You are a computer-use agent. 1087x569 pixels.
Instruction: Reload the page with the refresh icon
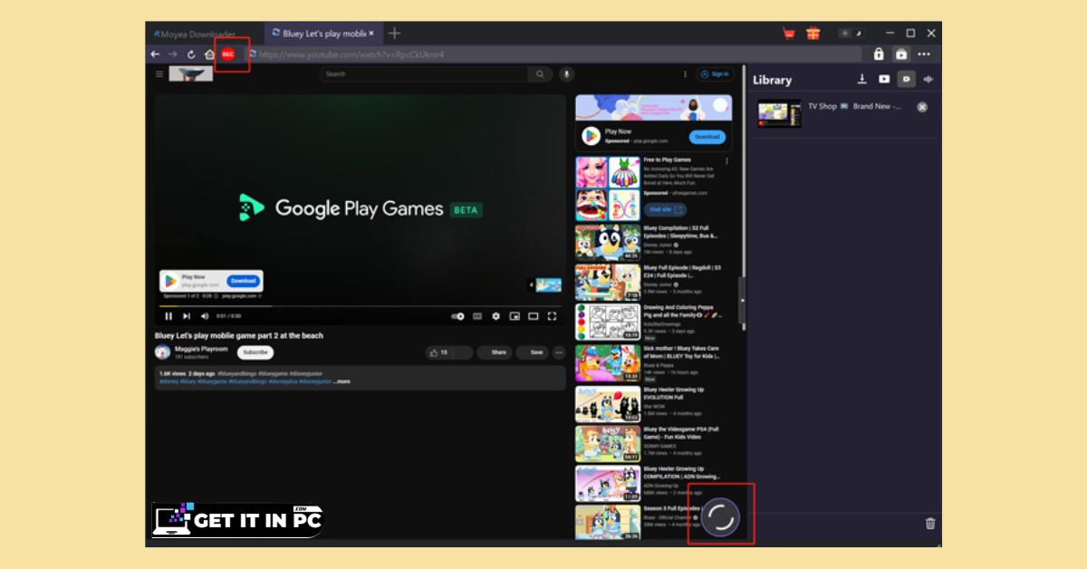pyautogui.click(x=191, y=54)
